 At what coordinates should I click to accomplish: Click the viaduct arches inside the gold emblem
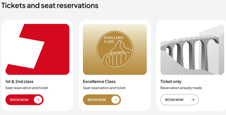(117, 59)
